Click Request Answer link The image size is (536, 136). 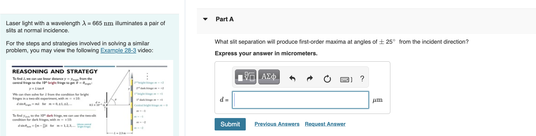[325, 124]
